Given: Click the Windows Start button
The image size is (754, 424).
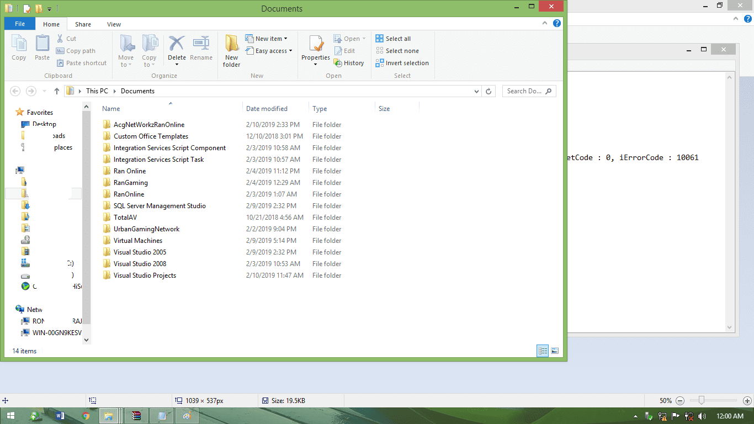Looking at the screenshot, I should [x=11, y=416].
